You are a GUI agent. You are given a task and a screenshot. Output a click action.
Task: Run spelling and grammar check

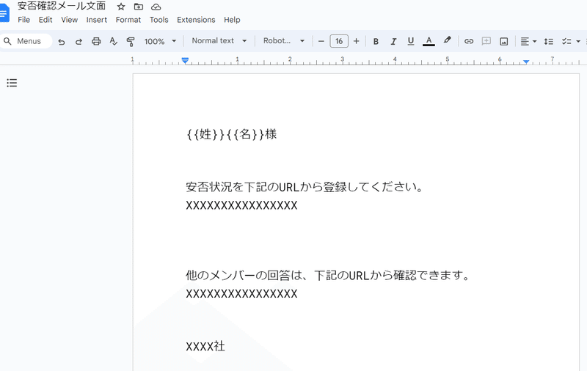[114, 41]
